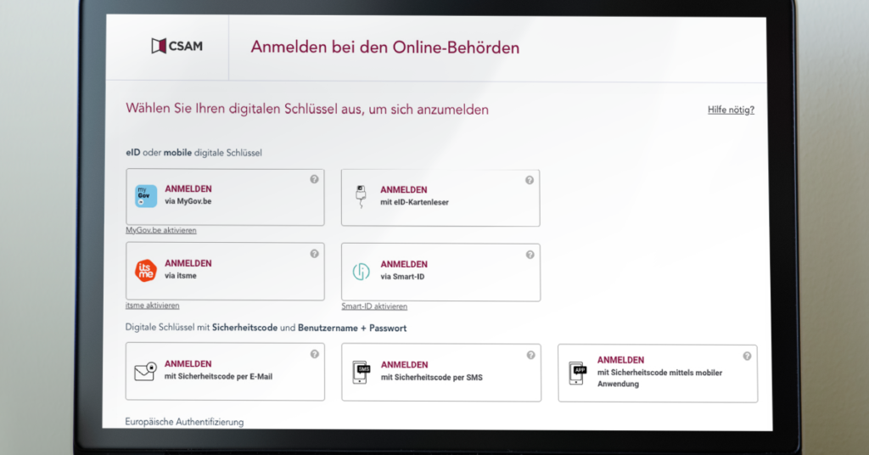Follow the 'MyGov.be aktivieren' link
This screenshot has width=869, height=455.
161,231
